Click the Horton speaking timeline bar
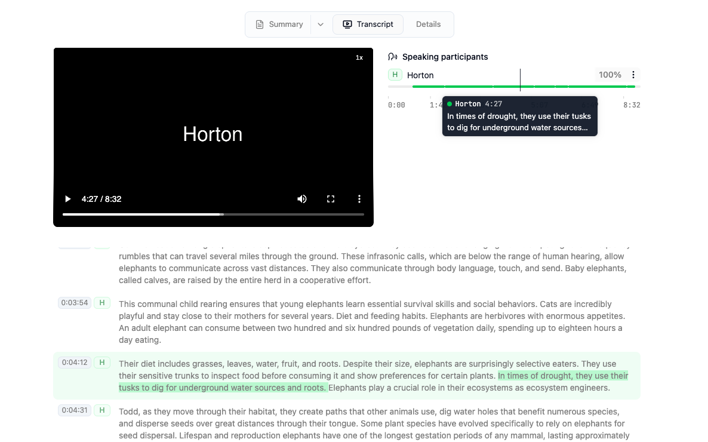The width and height of the screenshot is (708, 442). coord(514,87)
